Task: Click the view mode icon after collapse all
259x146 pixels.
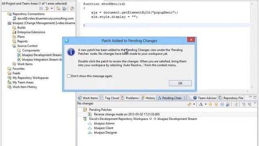Action: point(228,105)
